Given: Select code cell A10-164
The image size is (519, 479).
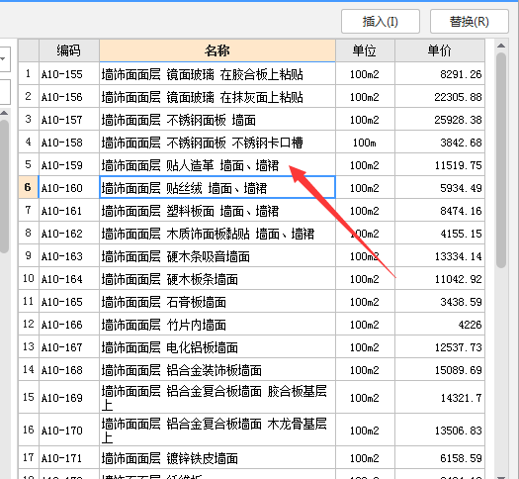Looking at the screenshot, I should (69, 279).
